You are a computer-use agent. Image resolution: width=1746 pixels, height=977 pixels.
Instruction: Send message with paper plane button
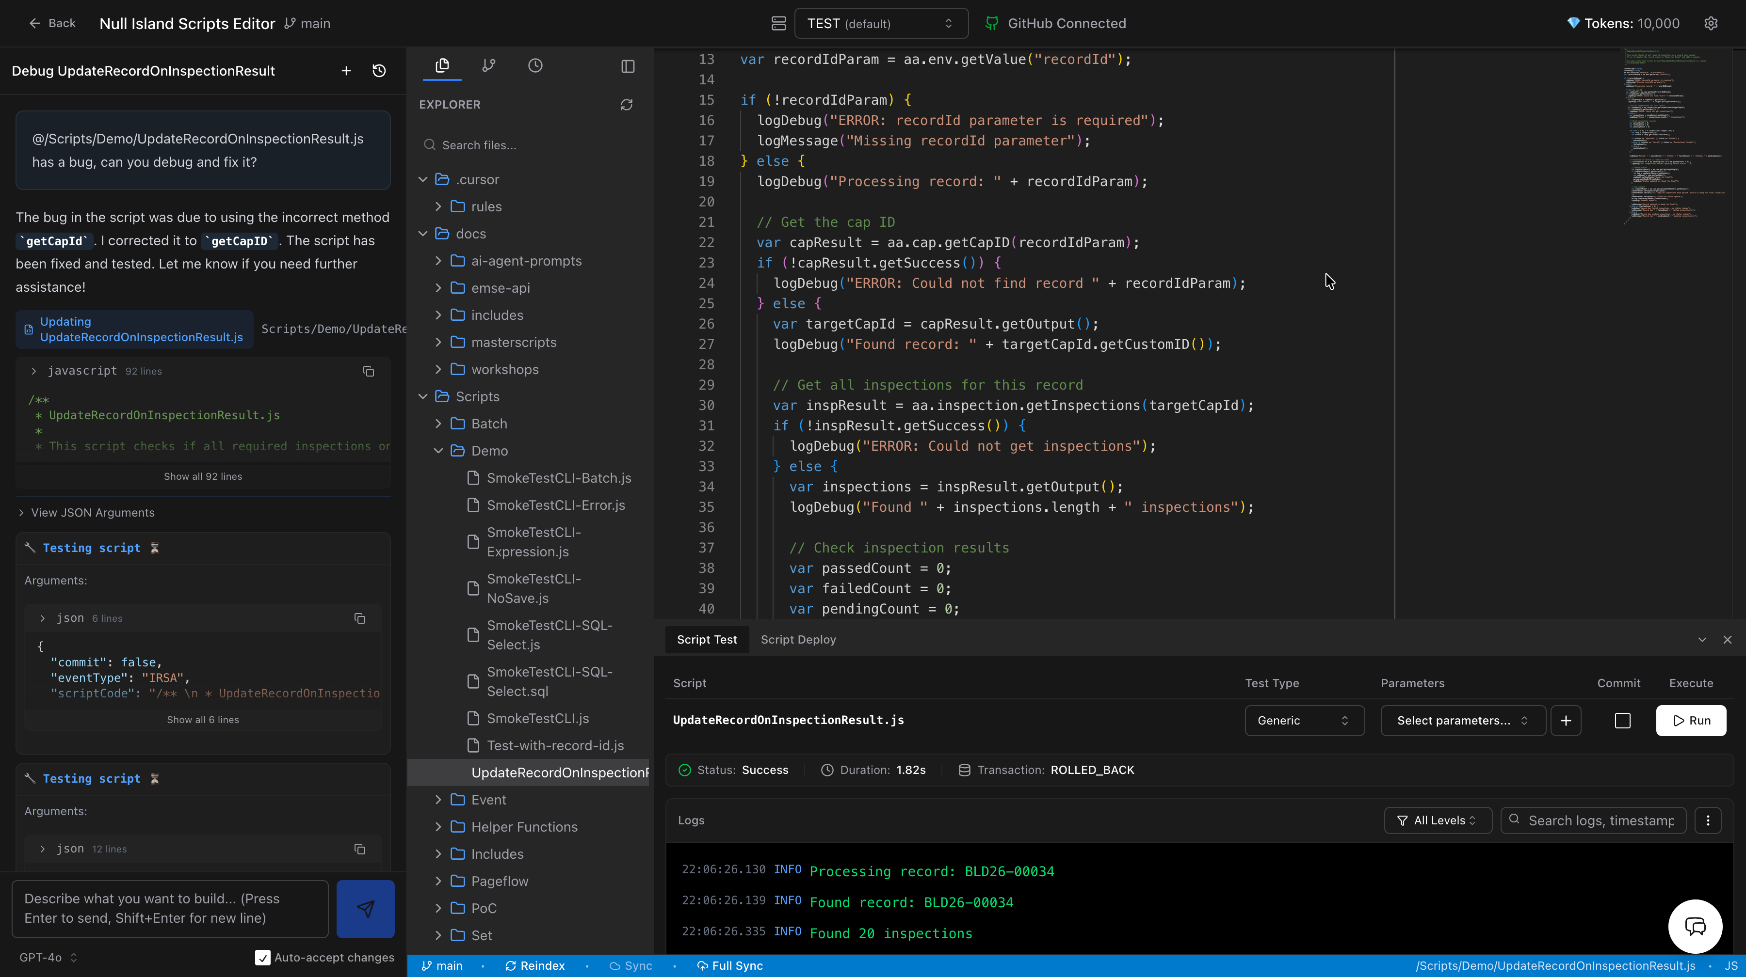[x=365, y=909]
